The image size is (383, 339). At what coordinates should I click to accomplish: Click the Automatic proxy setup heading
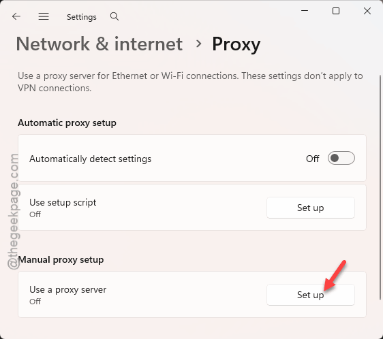tap(67, 123)
